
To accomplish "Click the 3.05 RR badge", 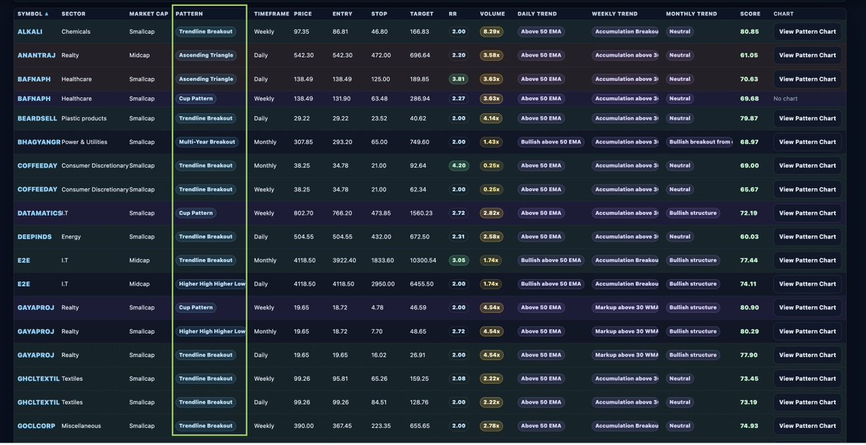I will click(458, 260).
